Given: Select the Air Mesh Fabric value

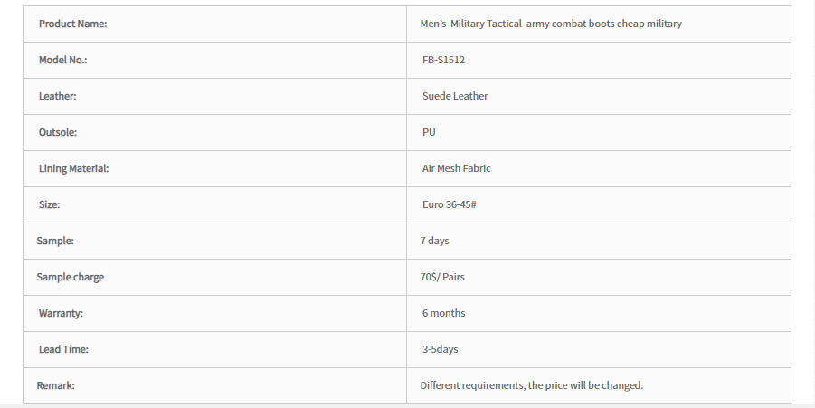Looking at the screenshot, I should click(457, 168).
